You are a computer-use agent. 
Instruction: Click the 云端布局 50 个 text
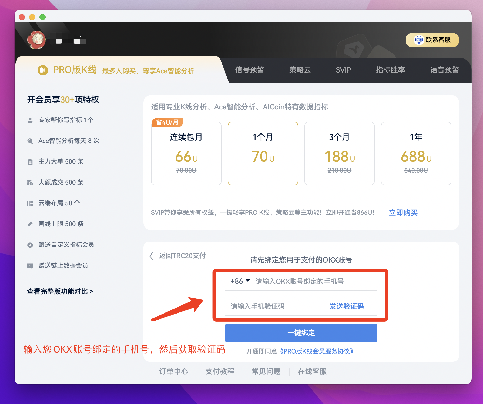click(x=59, y=203)
